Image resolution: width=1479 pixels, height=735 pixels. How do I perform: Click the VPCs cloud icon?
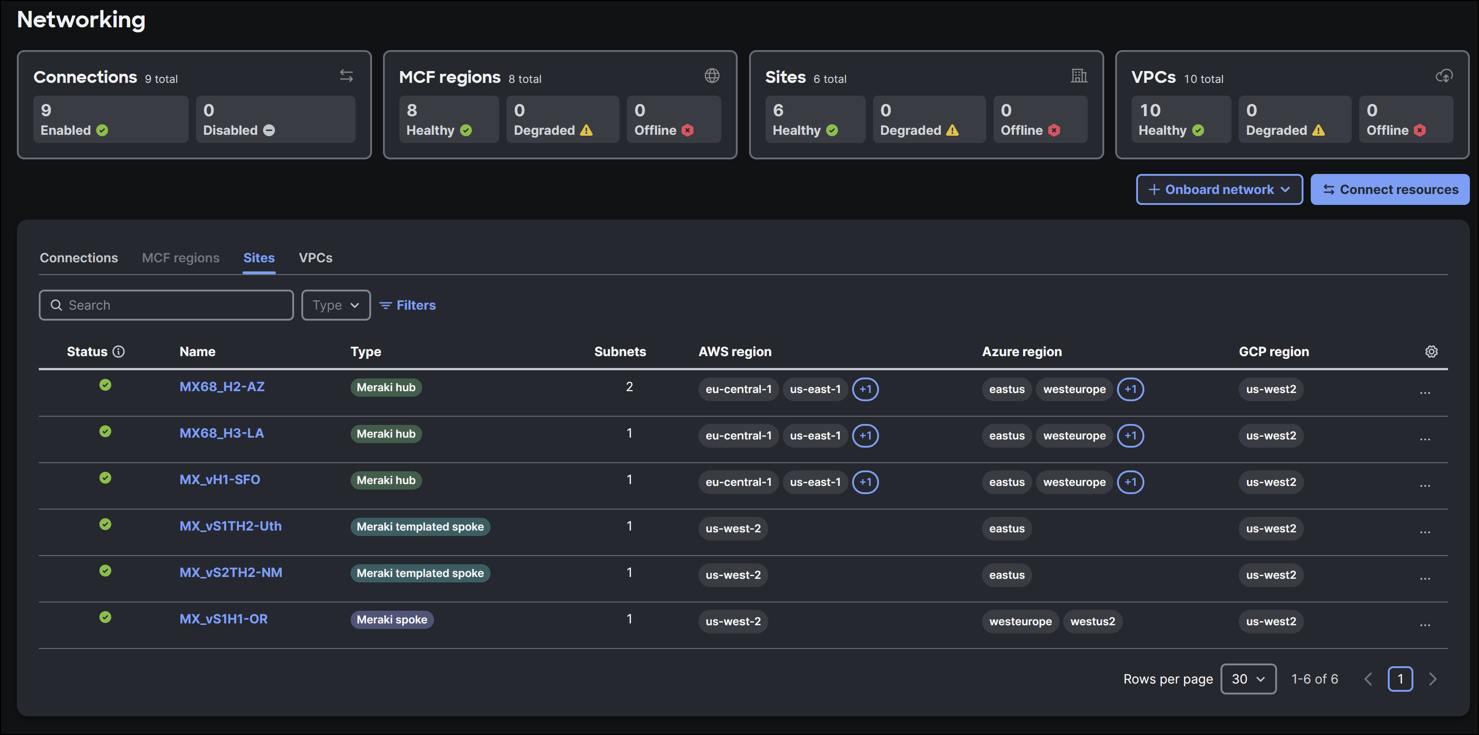coord(1444,76)
